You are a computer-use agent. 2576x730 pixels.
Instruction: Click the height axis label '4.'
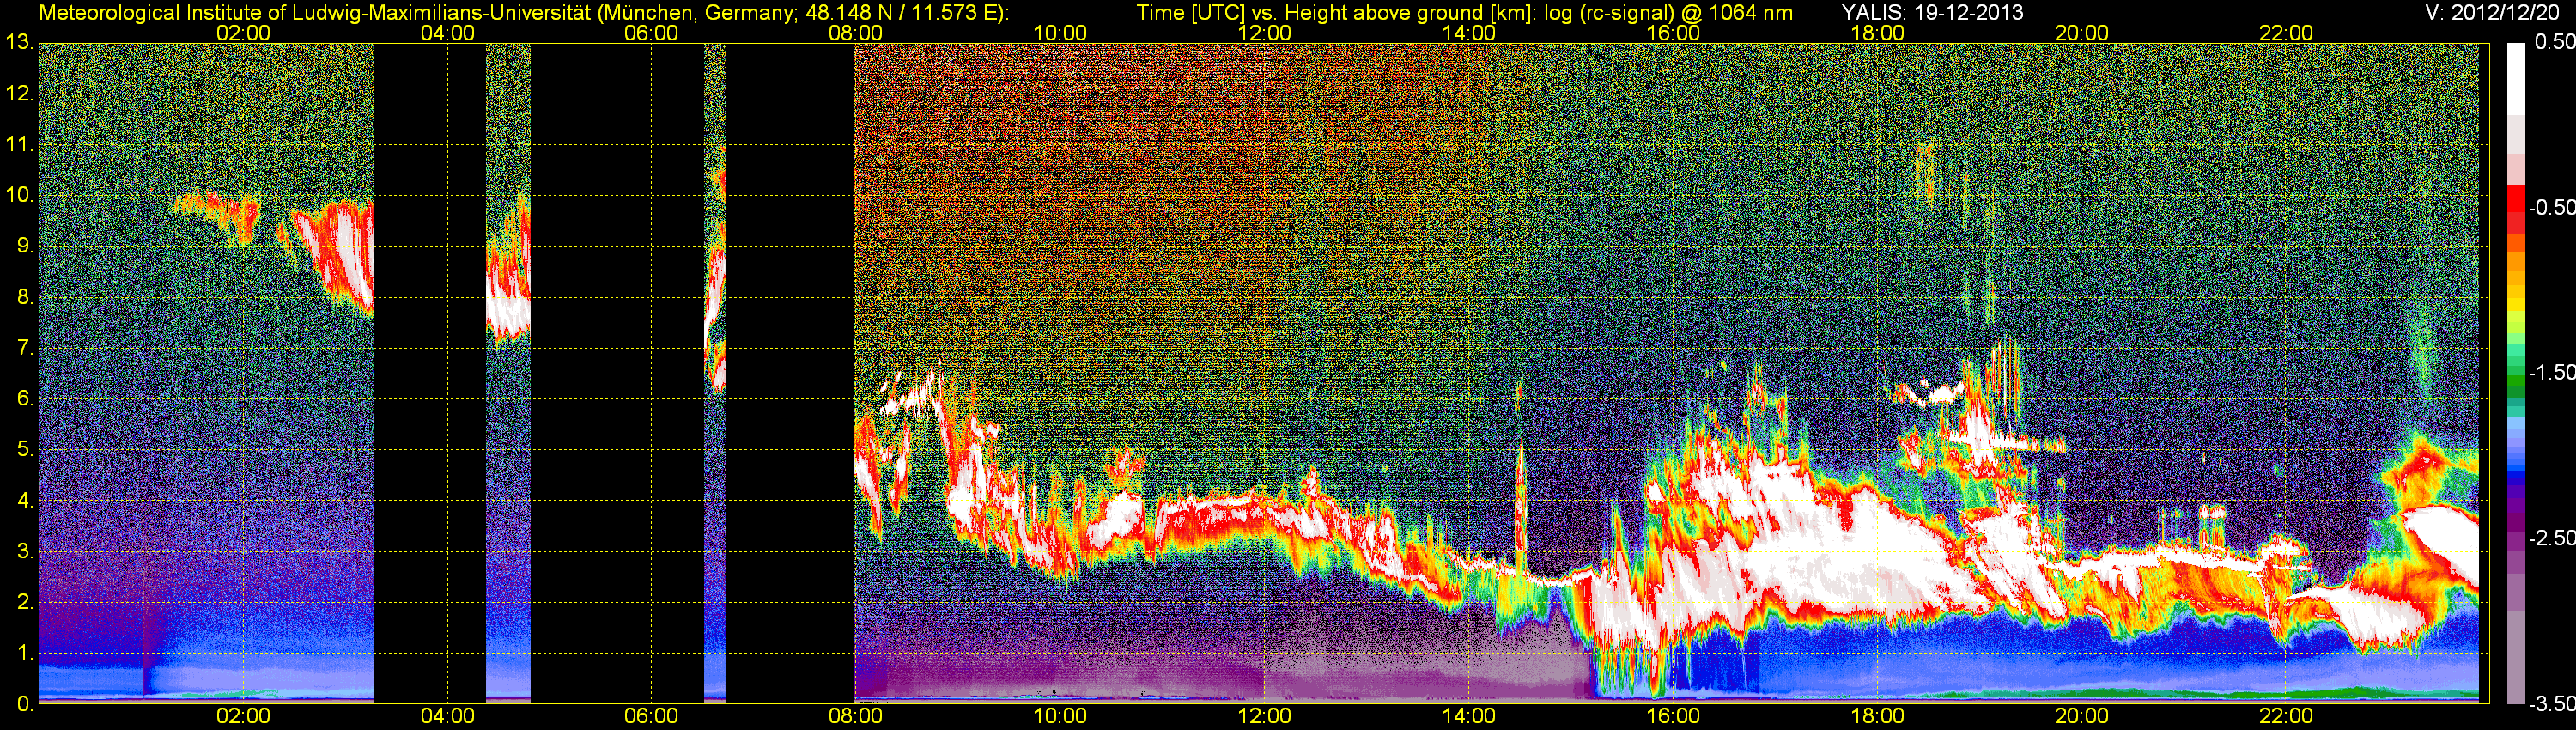tap(25, 500)
